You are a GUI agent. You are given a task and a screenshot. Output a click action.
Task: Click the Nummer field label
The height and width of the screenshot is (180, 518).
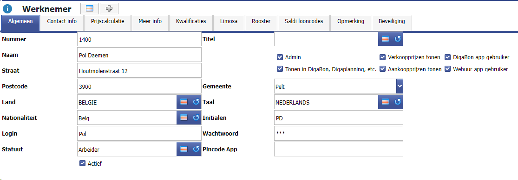pos(14,39)
